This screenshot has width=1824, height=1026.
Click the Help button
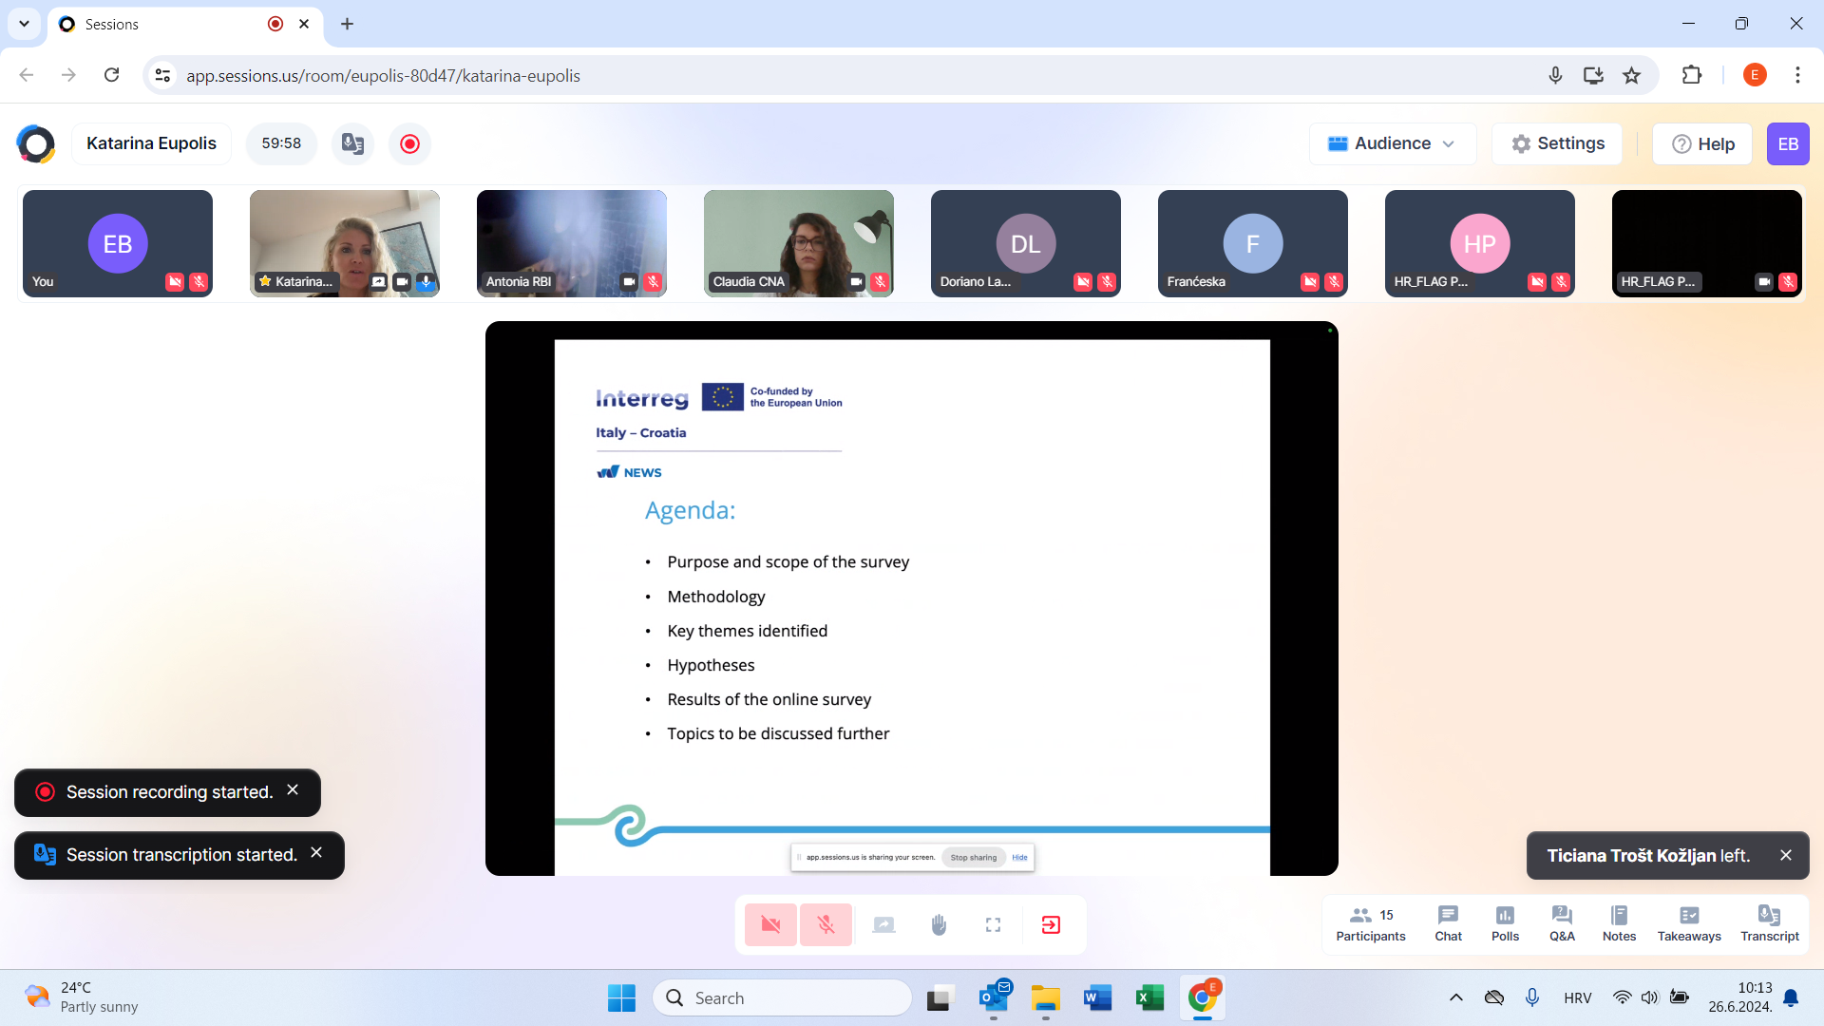point(1702,144)
